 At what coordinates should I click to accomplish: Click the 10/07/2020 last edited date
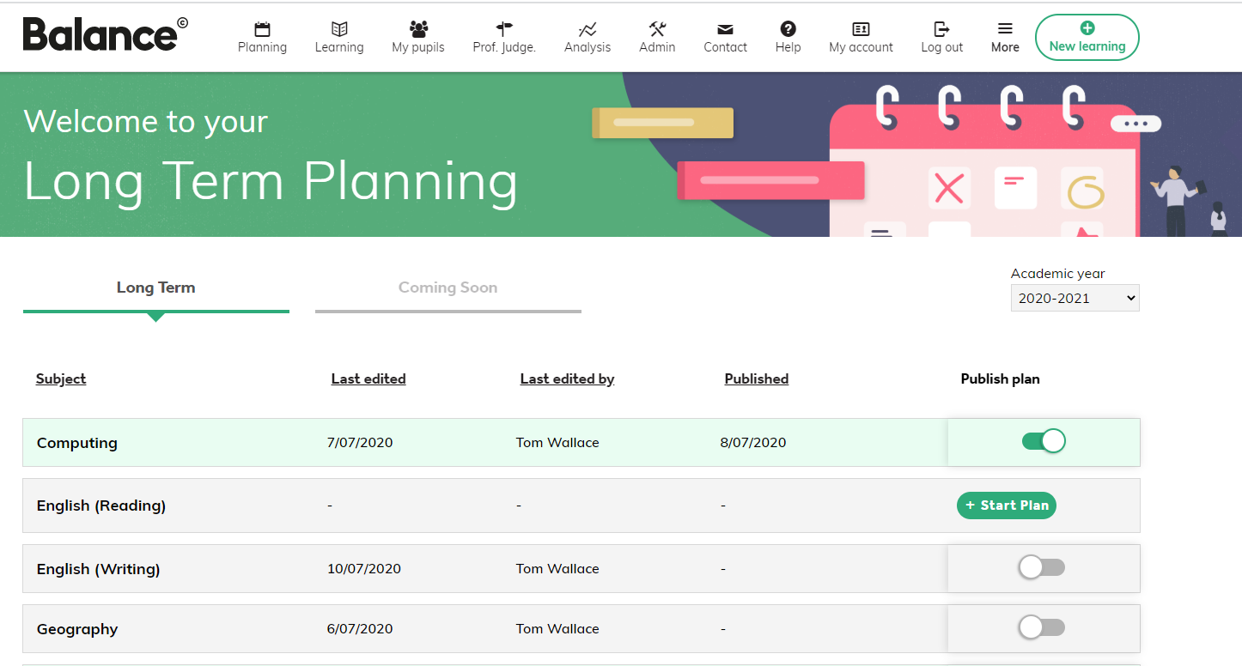tap(364, 568)
